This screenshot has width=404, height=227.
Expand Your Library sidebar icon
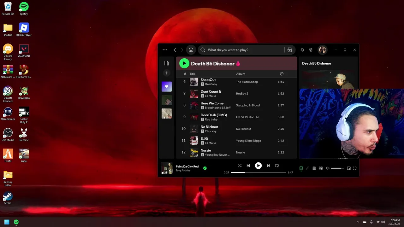(x=167, y=63)
